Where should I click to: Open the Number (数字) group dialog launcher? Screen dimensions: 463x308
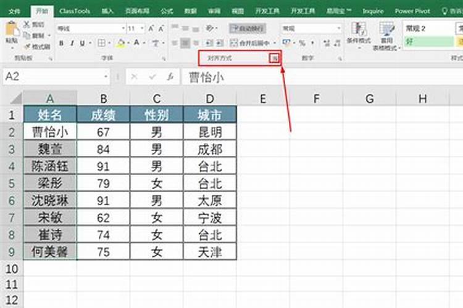click(x=340, y=59)
